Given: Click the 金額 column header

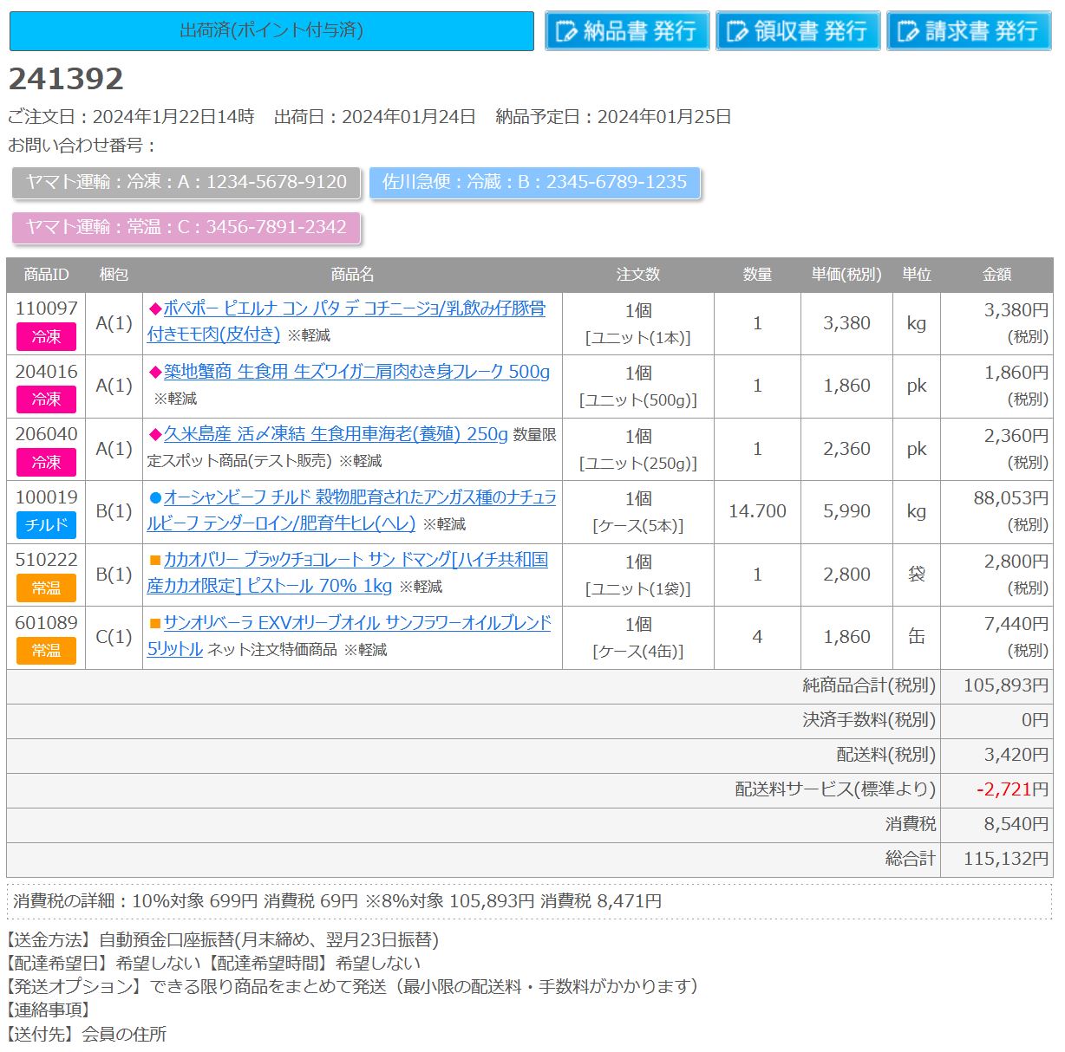Looking at the screenshot, I should click(x=996, y=275).
